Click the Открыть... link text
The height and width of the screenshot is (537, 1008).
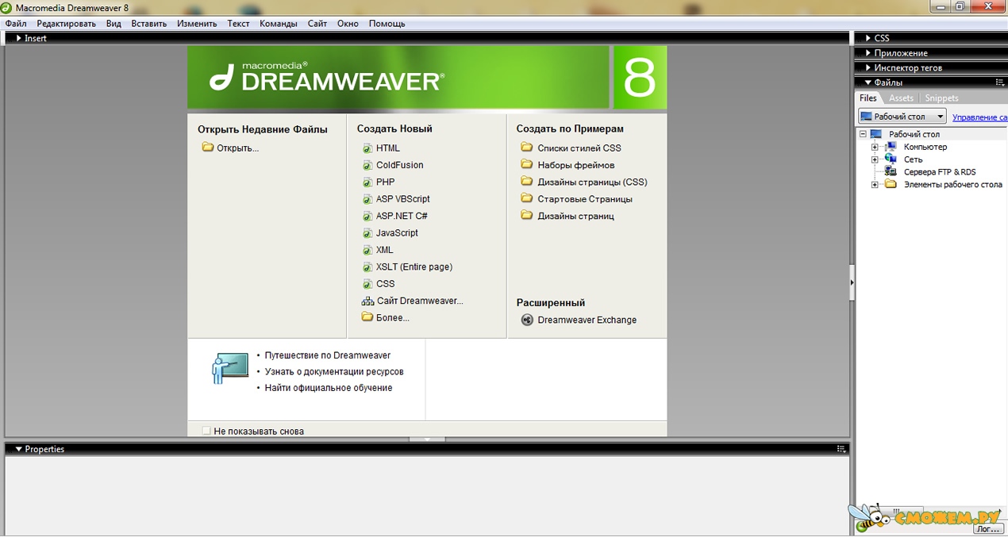237,148
